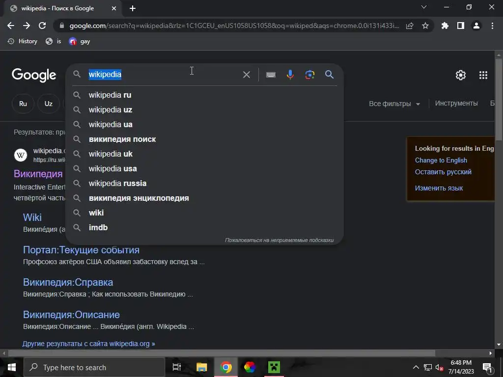The image size is (503, 377).
Task: Search by image with Lens icon
Action: 309,75
